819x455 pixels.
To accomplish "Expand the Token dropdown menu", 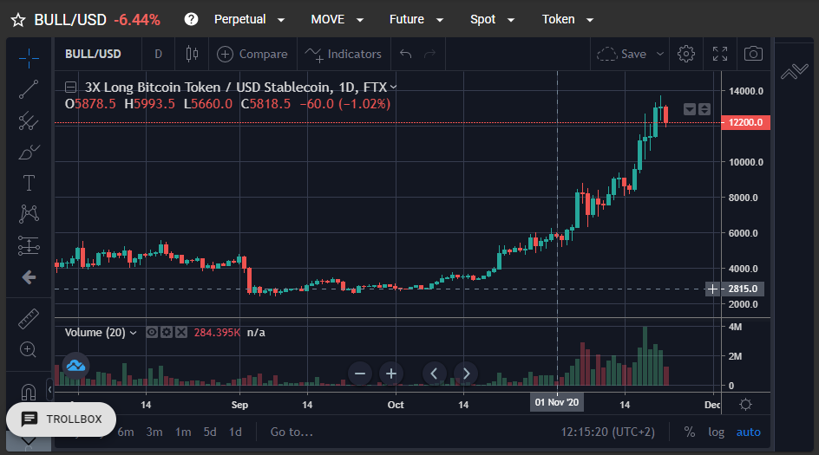I will (x=567, y=19).
